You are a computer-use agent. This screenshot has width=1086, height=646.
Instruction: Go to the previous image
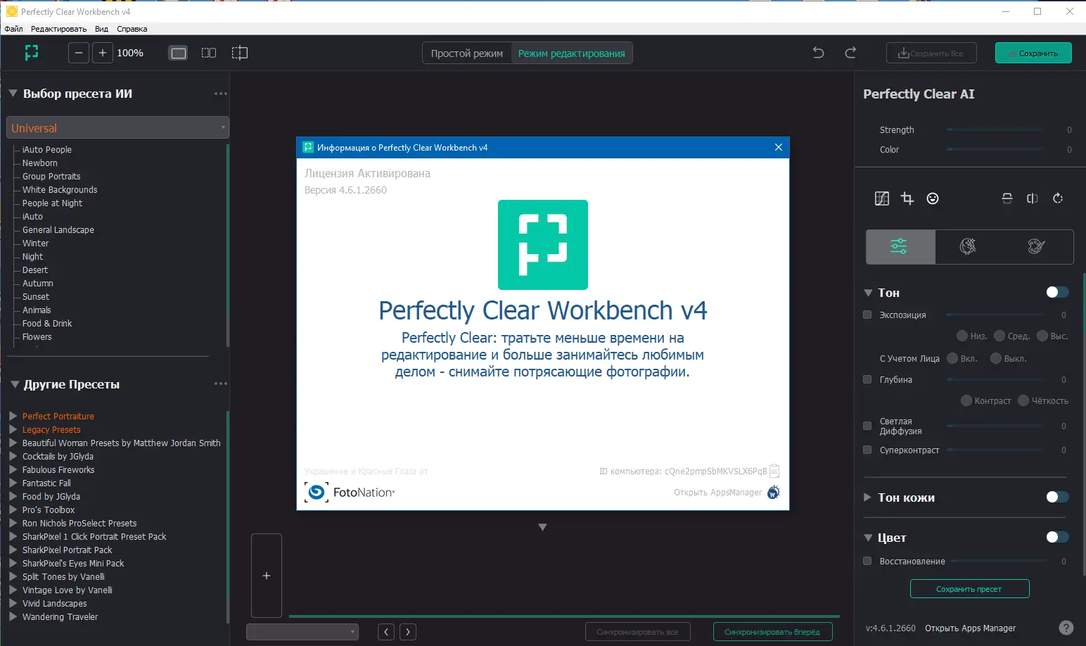(x=386, y=632)
